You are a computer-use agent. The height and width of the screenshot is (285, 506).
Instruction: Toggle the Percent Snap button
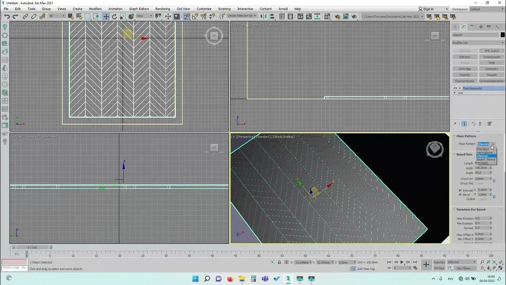[x=203, y=16]
